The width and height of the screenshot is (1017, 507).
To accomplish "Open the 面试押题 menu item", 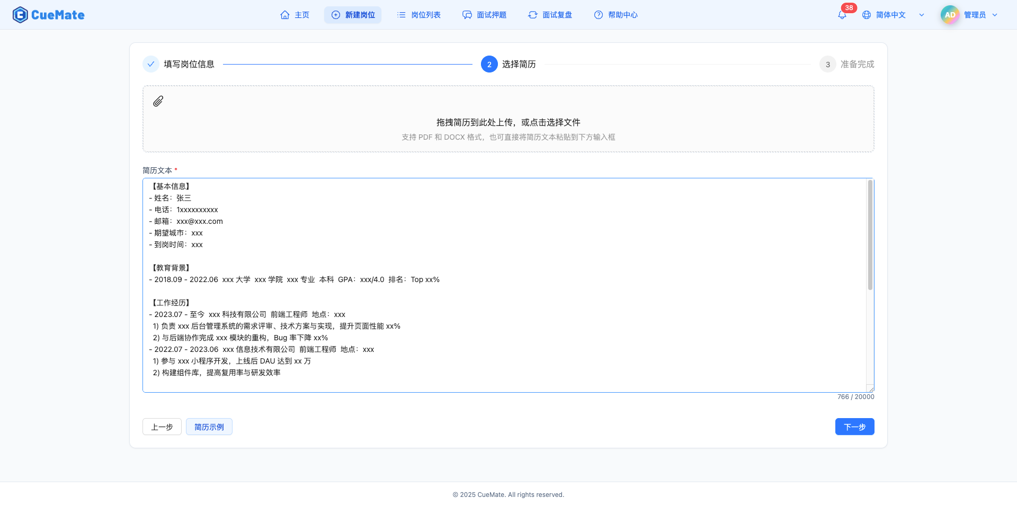I will coord(484,15).
